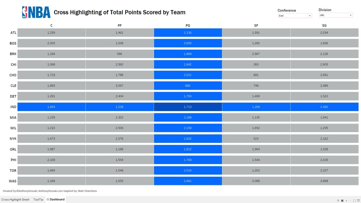Click CLE power forward cell 3,097
The image size is (361, 203).
coord(119,86)
